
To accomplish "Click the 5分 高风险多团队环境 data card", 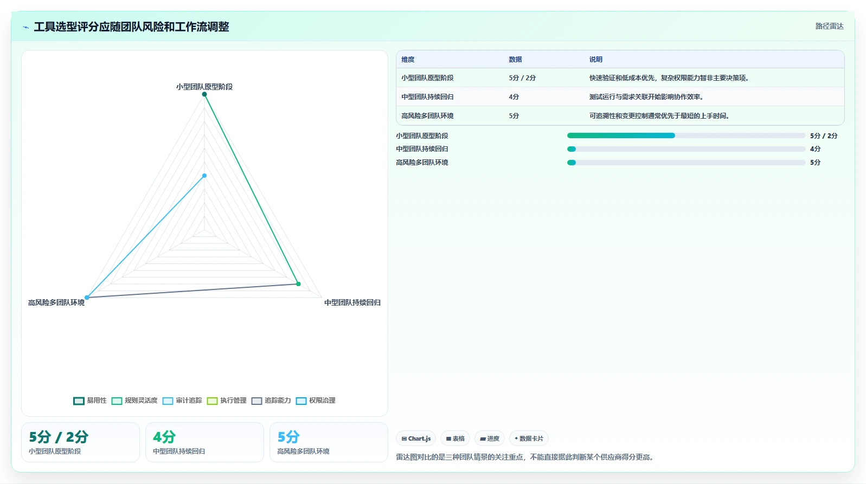I will coord(329,442).
